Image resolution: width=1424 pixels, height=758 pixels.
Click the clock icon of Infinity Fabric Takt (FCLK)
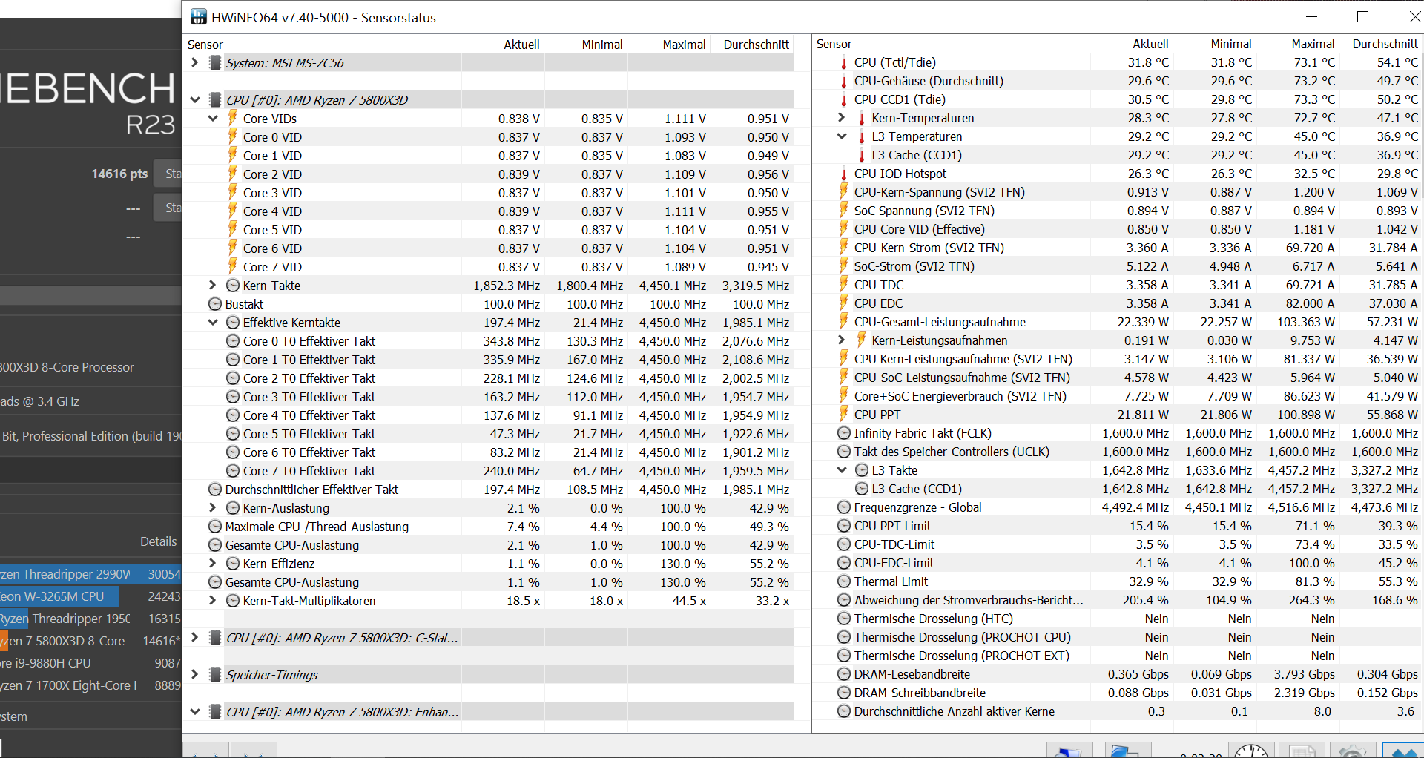[844, 433]
